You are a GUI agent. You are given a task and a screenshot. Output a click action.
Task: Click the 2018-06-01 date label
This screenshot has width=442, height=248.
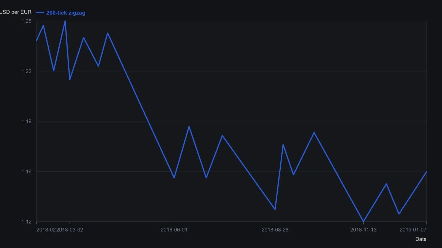pos(174,230)
